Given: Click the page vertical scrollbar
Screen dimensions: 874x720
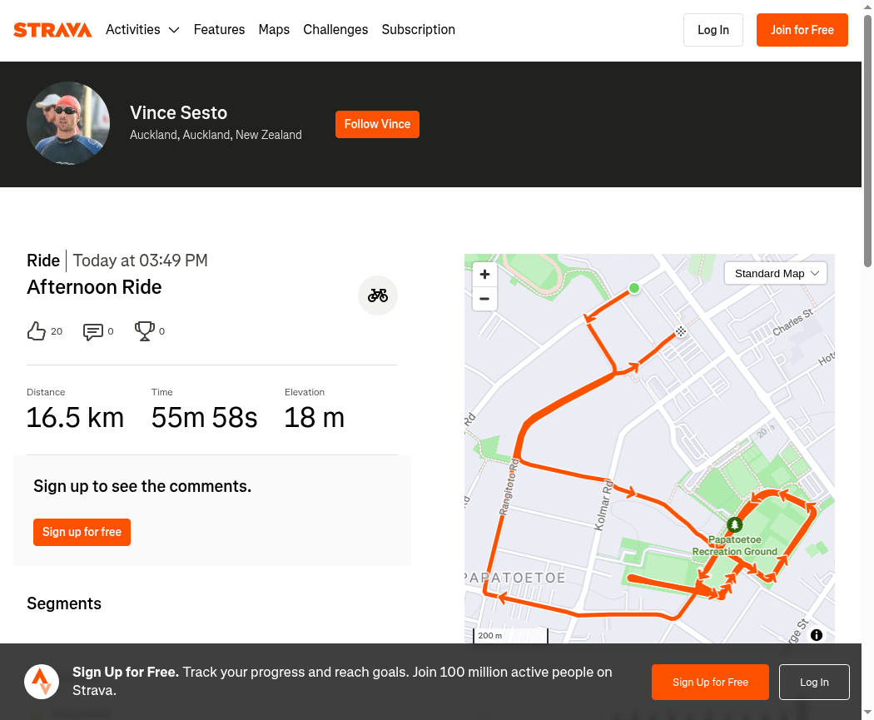Looking at the screenshot, I should tap(868, 139).
